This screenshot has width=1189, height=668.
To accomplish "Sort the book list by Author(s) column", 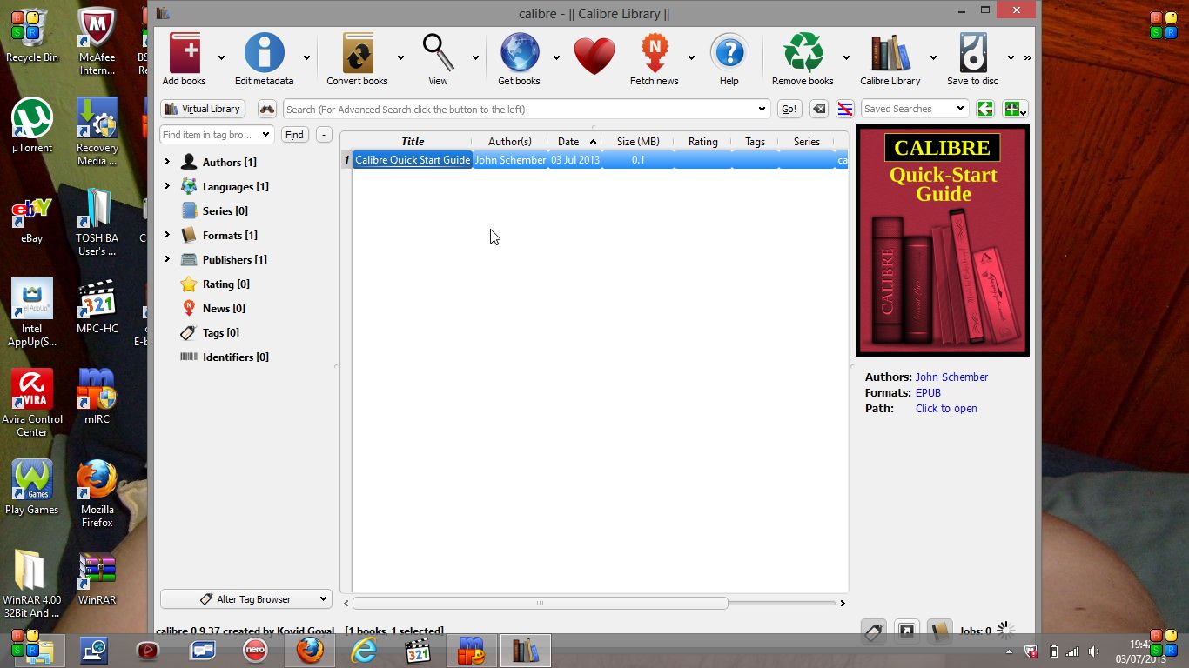I will (x=510, y=141).
